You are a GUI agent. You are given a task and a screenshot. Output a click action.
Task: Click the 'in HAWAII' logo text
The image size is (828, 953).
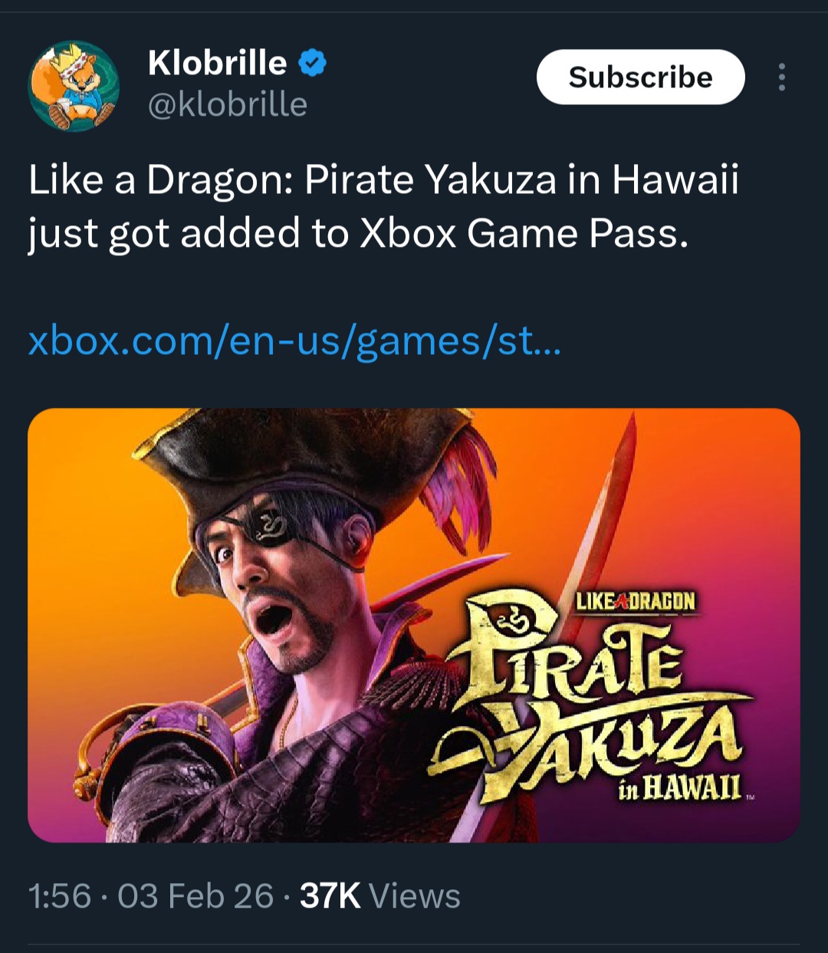point(680,787)
